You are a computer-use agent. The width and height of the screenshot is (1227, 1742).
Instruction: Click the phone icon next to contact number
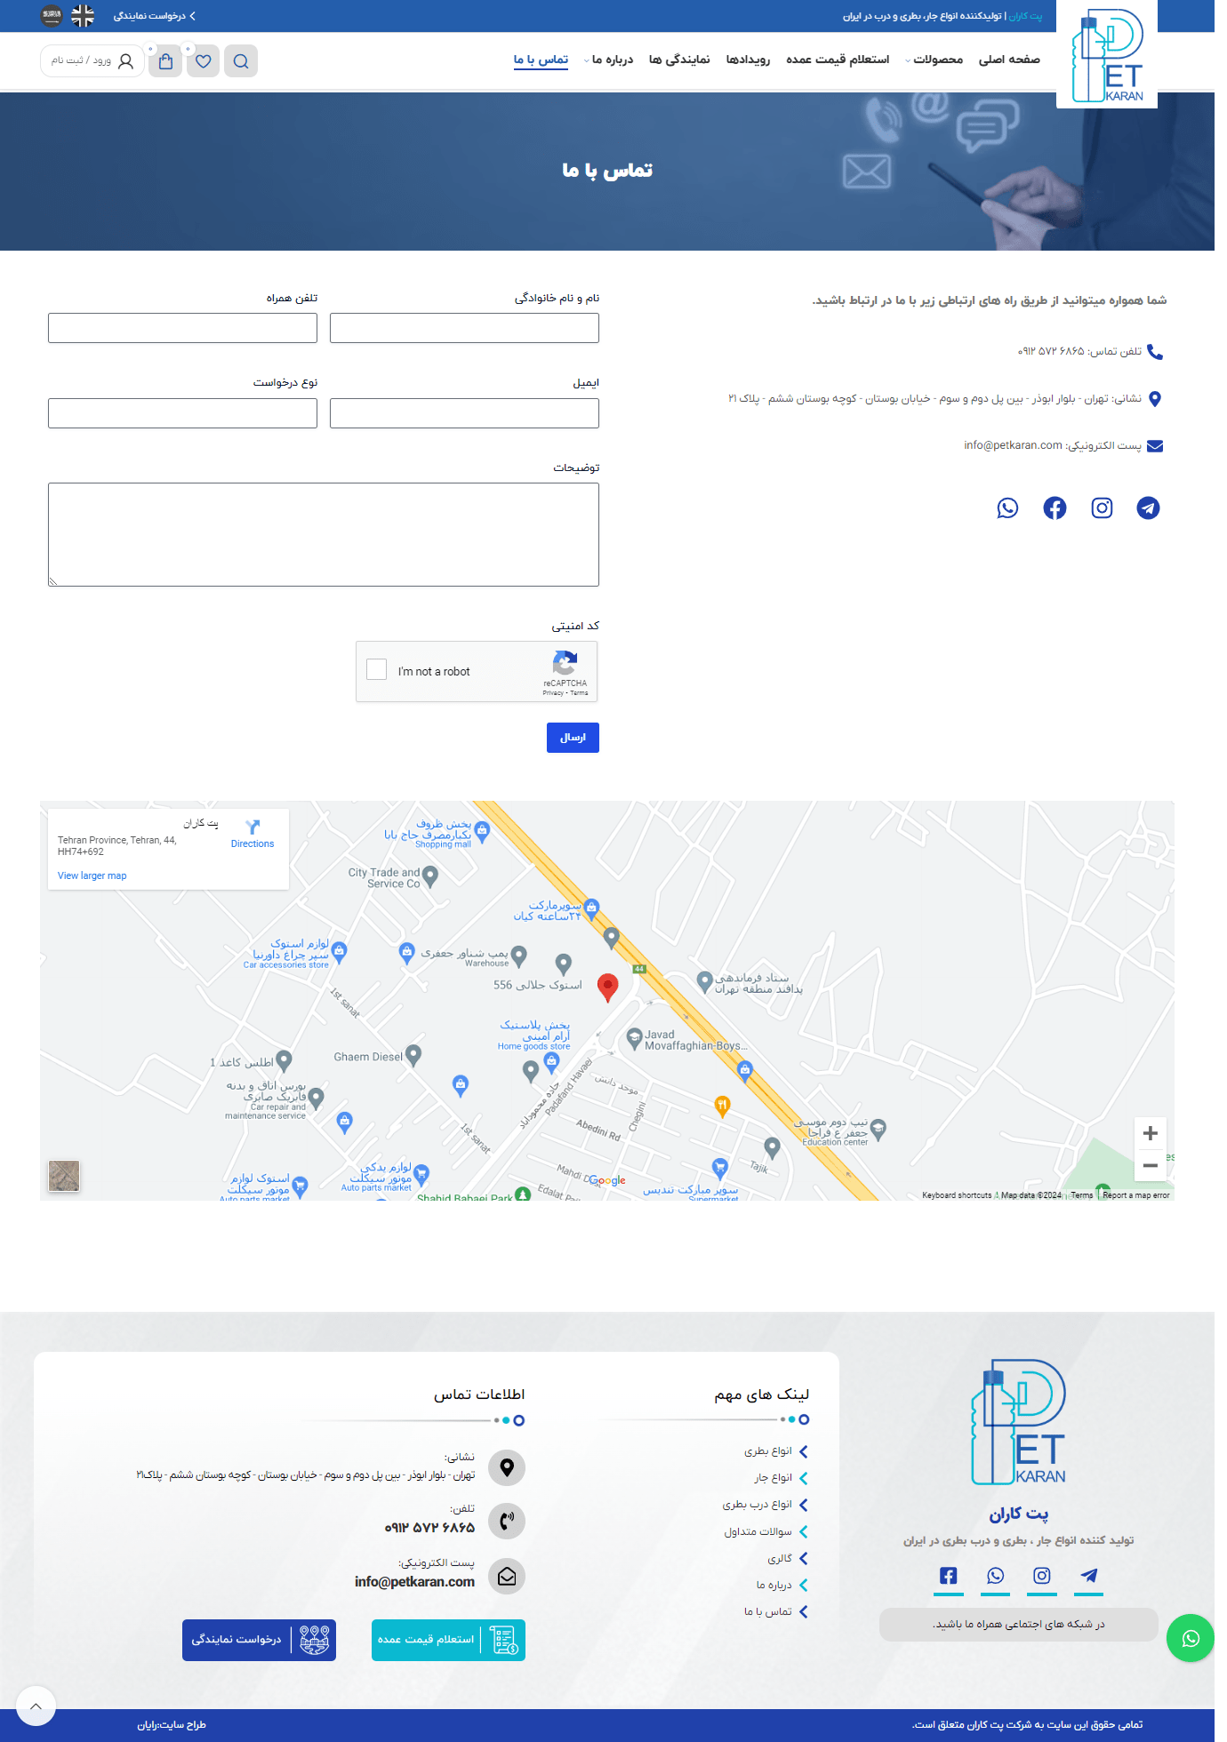click(1155, 352)
